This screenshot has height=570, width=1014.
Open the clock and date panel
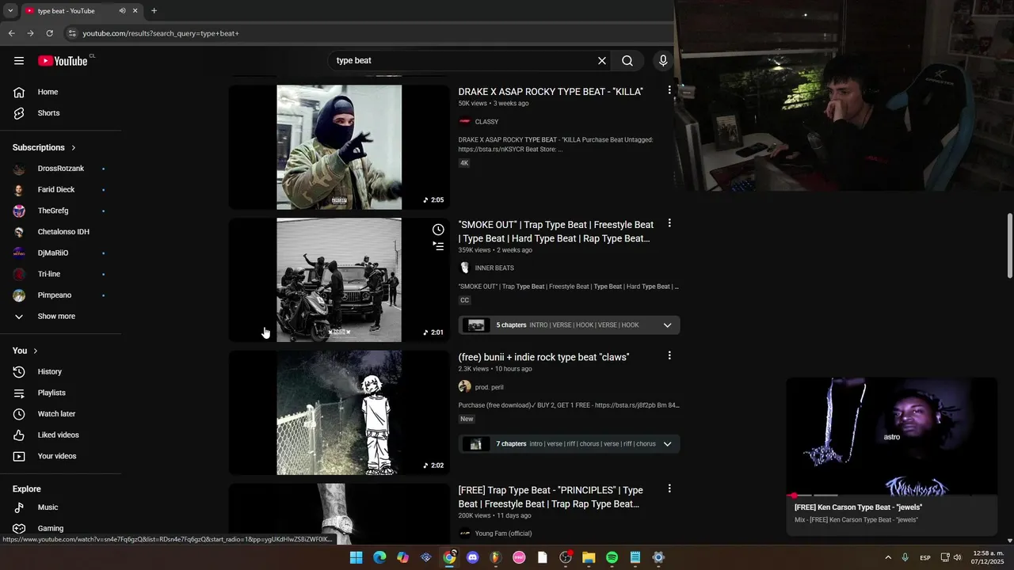point(988,557)
